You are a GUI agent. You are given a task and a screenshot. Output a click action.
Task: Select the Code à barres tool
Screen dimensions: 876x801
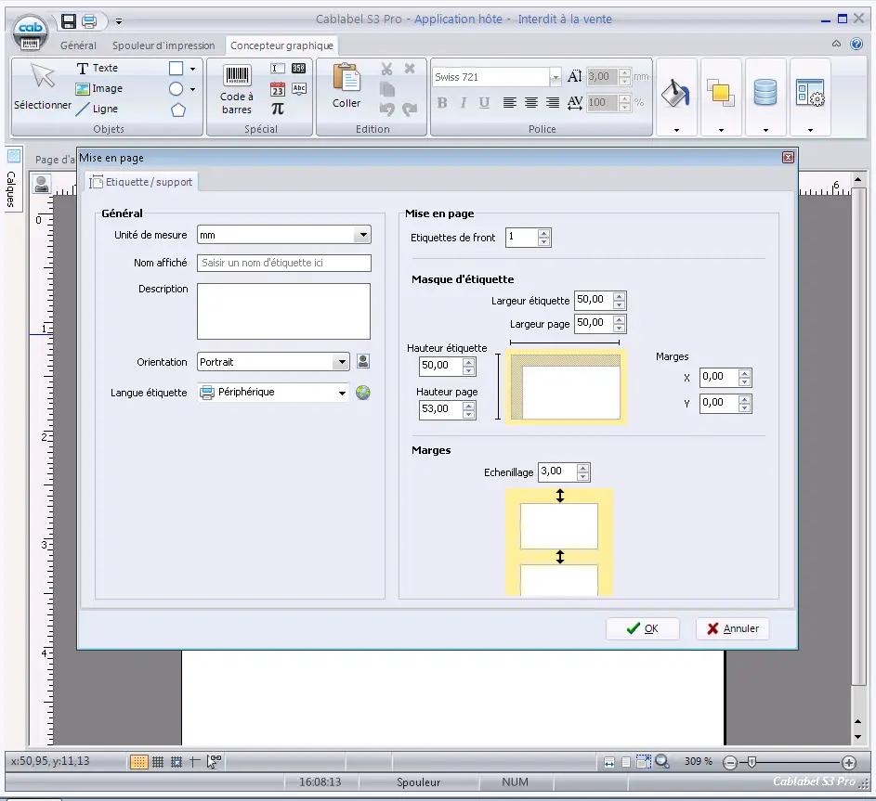[x=236, y=90]
